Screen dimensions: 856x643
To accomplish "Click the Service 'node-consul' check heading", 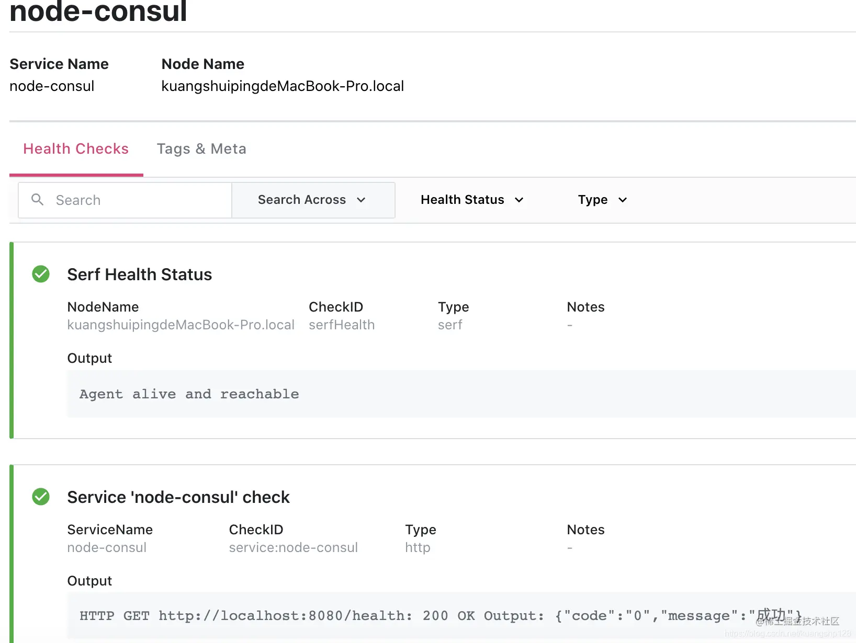I will 178,497.
